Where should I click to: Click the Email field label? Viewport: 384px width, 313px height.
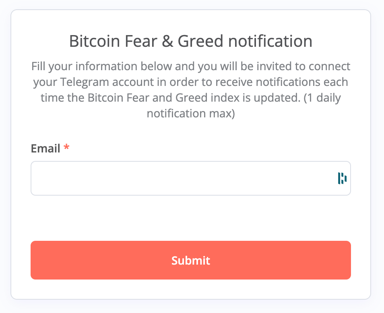45,148
